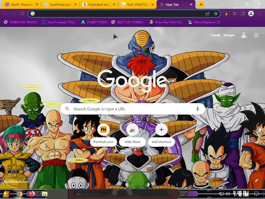265x199 pixels.
Task: Customize this page with the pencil icon
Action: pos(256,180)
